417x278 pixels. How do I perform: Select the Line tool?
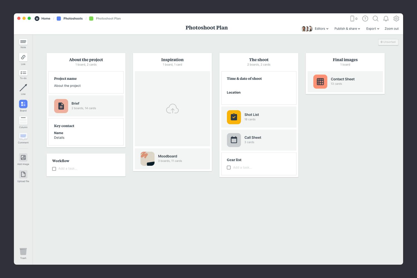(23, 88)
